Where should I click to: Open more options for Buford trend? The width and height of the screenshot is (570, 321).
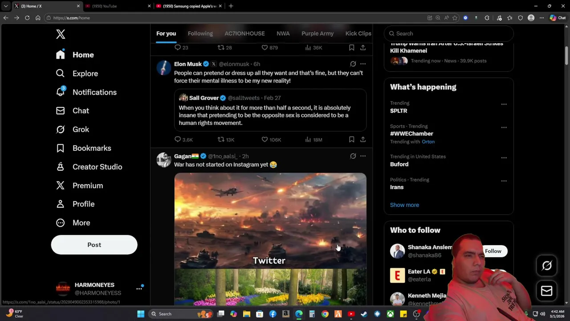[504, 158]
